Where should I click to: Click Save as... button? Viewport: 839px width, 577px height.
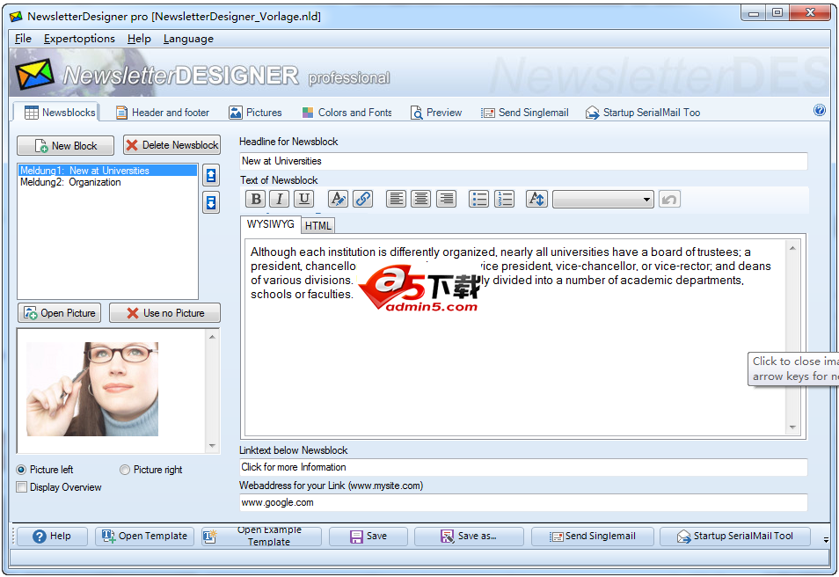pyautogui.click(x=469, y=536)
